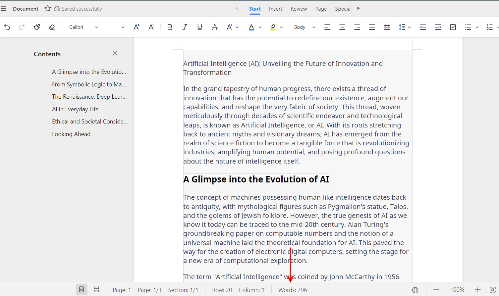The image size is (499, 296).
Task: Close the Contents panel
Action: pyautogui.click(x=115, y=53)
